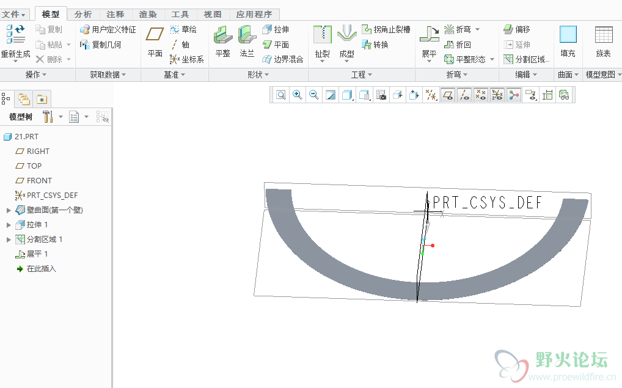This screenshot has height=388, width=622.
Task: Select the Coordinate System (坐标系) tool
Action: tap(187, 59)
